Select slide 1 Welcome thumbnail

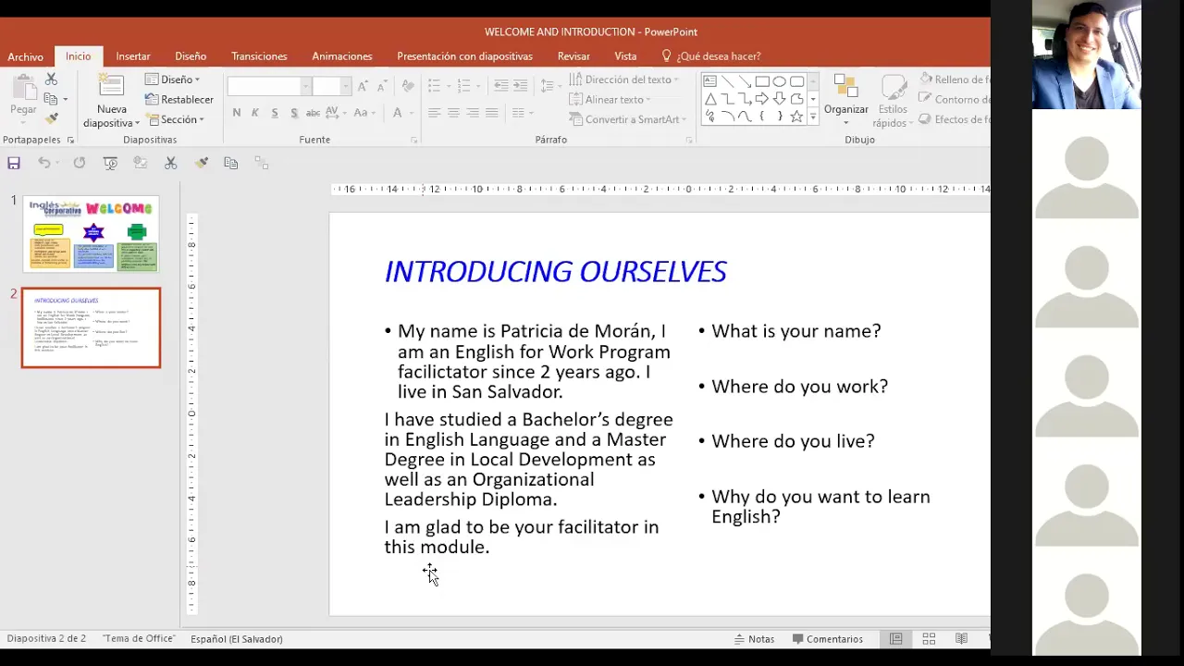[x=91, y=233]
